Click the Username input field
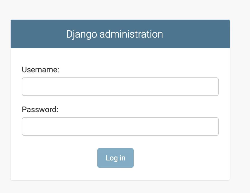Screen dimensions: 250x193 pos(120,87)
